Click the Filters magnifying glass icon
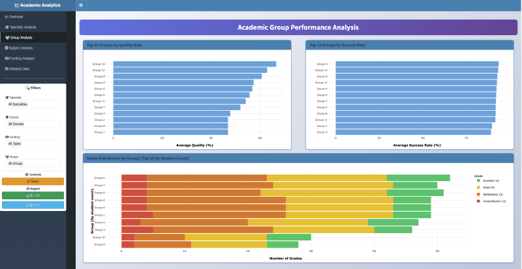 coord(27,88)
